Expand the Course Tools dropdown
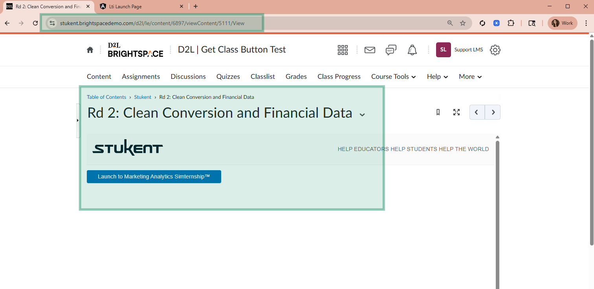594x289 pixels. 394,76
